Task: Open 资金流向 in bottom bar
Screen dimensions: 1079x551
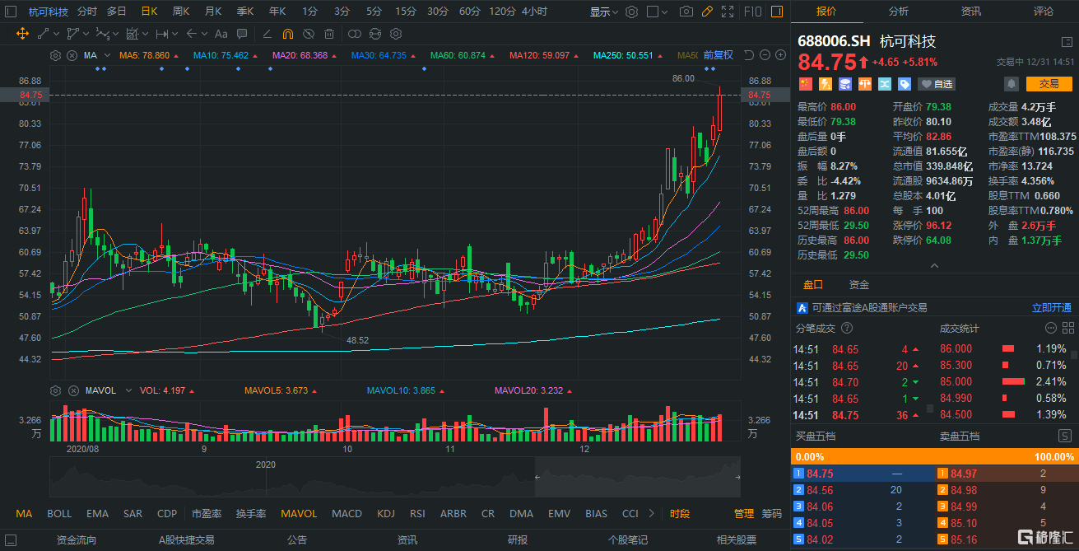Action: coord(77,540)
